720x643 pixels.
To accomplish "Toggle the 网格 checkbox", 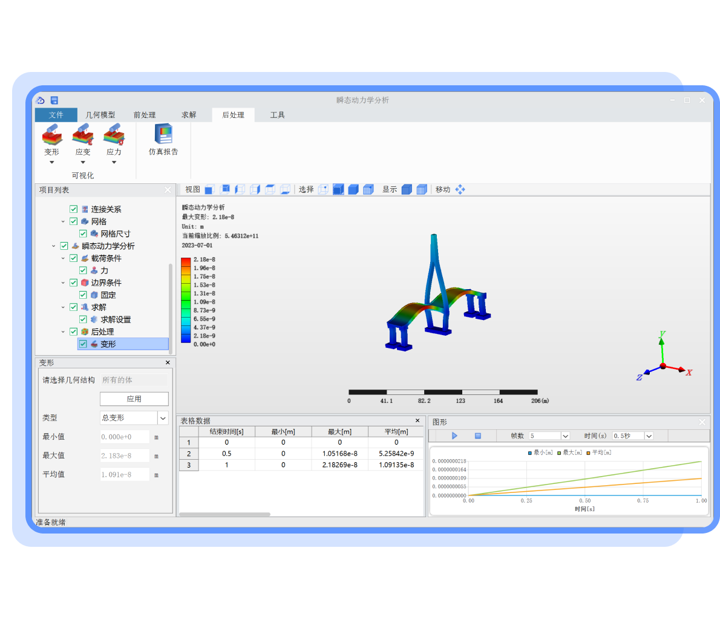I will pos(73,221).
